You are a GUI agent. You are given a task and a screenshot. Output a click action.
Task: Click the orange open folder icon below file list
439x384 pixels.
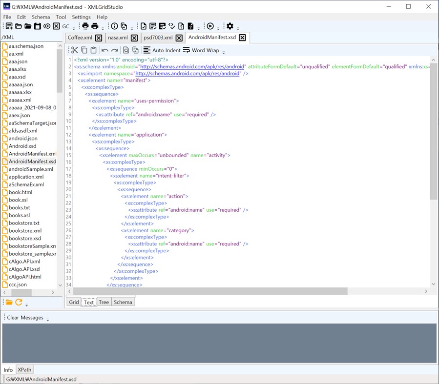pyautogui.click(x=9, y=302)
